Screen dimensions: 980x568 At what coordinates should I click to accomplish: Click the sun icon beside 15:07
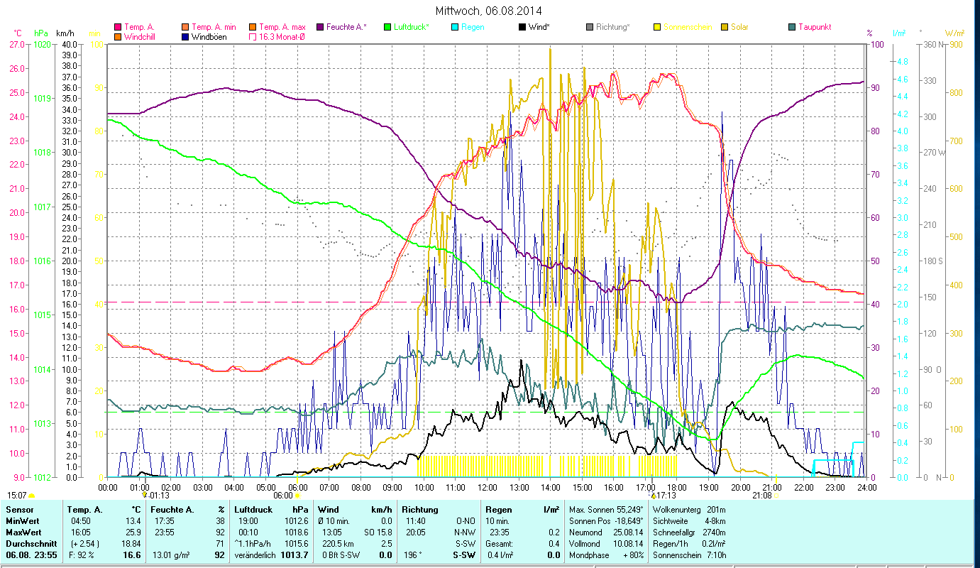pos(31,496)
